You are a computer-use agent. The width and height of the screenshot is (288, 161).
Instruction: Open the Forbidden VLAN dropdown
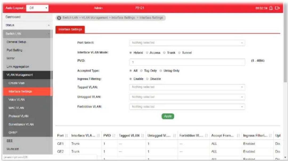click(x=187, y=107)
